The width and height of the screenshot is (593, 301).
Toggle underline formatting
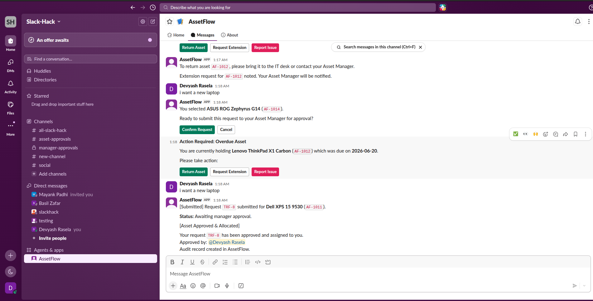coord(192,262)
